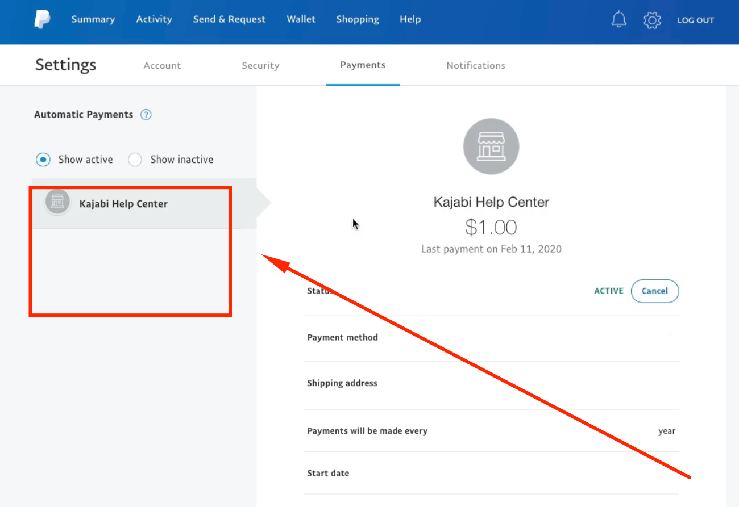739x507 pixels.
Task: Switch to the Account settings tab
Action: [x=162, y=65]
